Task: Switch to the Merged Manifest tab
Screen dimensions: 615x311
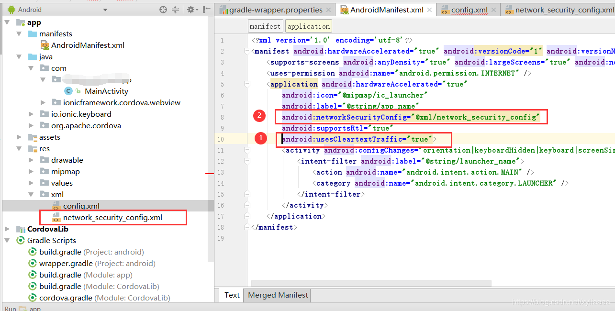Action: click(x=277, y=295)
